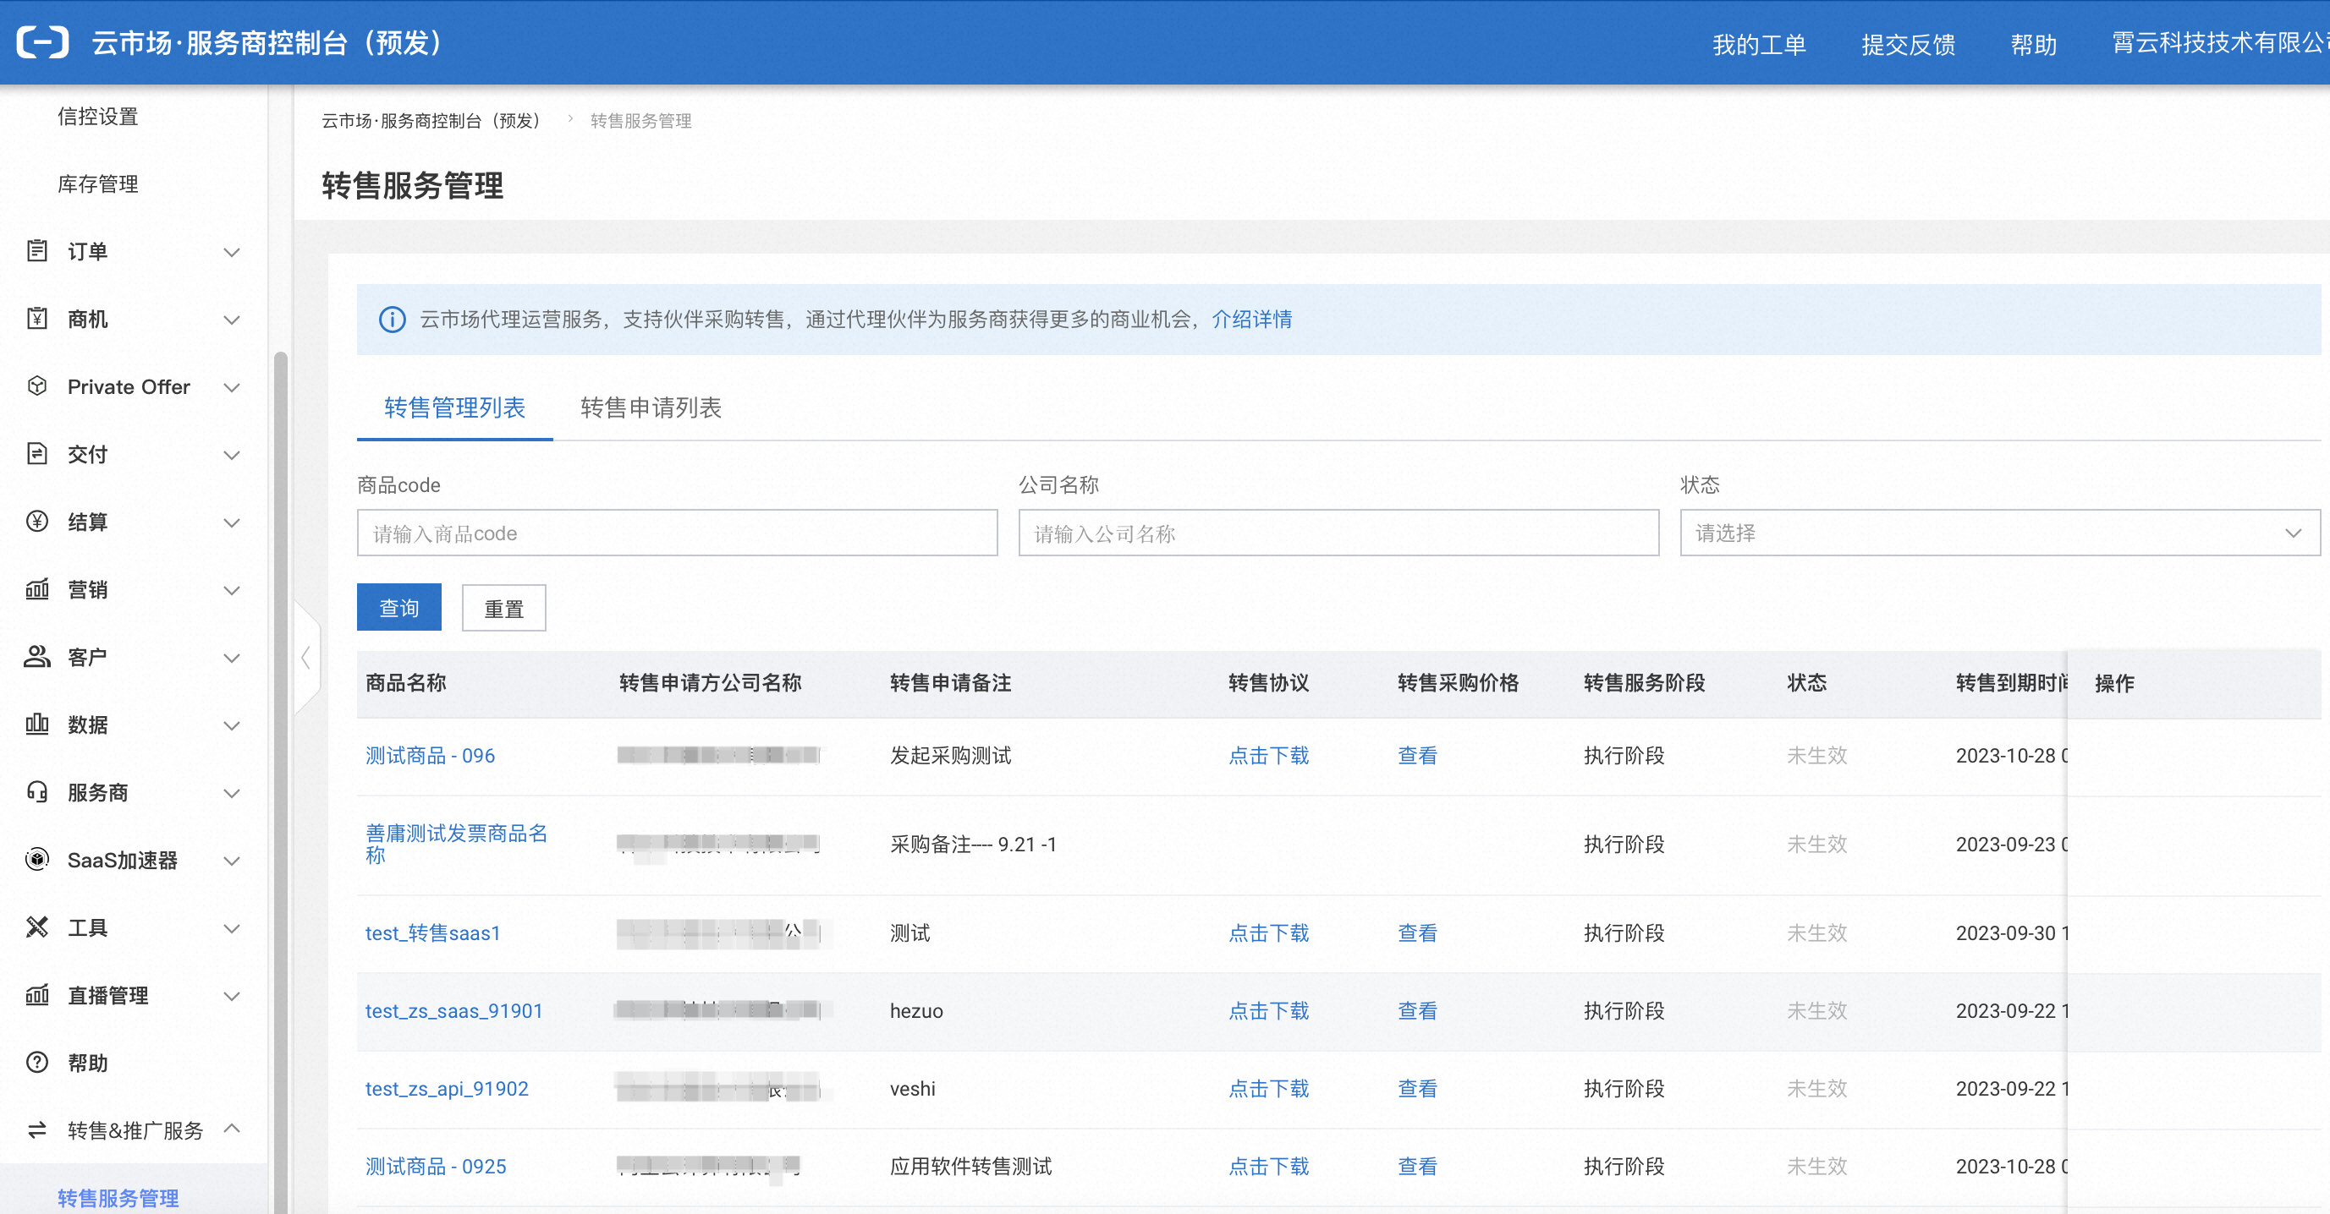2330x1214 pixels.
Task: Expand the 直播管理 menu chevron
Action: coord(232,996)
